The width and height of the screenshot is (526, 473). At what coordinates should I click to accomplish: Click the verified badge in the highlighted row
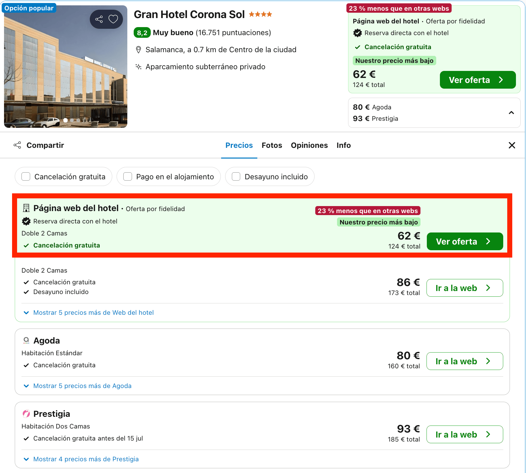point(26,221)
